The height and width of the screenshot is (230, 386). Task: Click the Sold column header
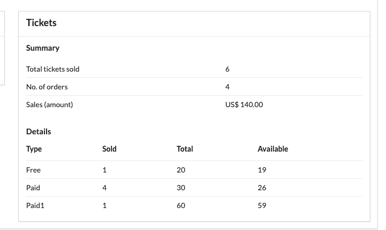[x=109, y=149]
